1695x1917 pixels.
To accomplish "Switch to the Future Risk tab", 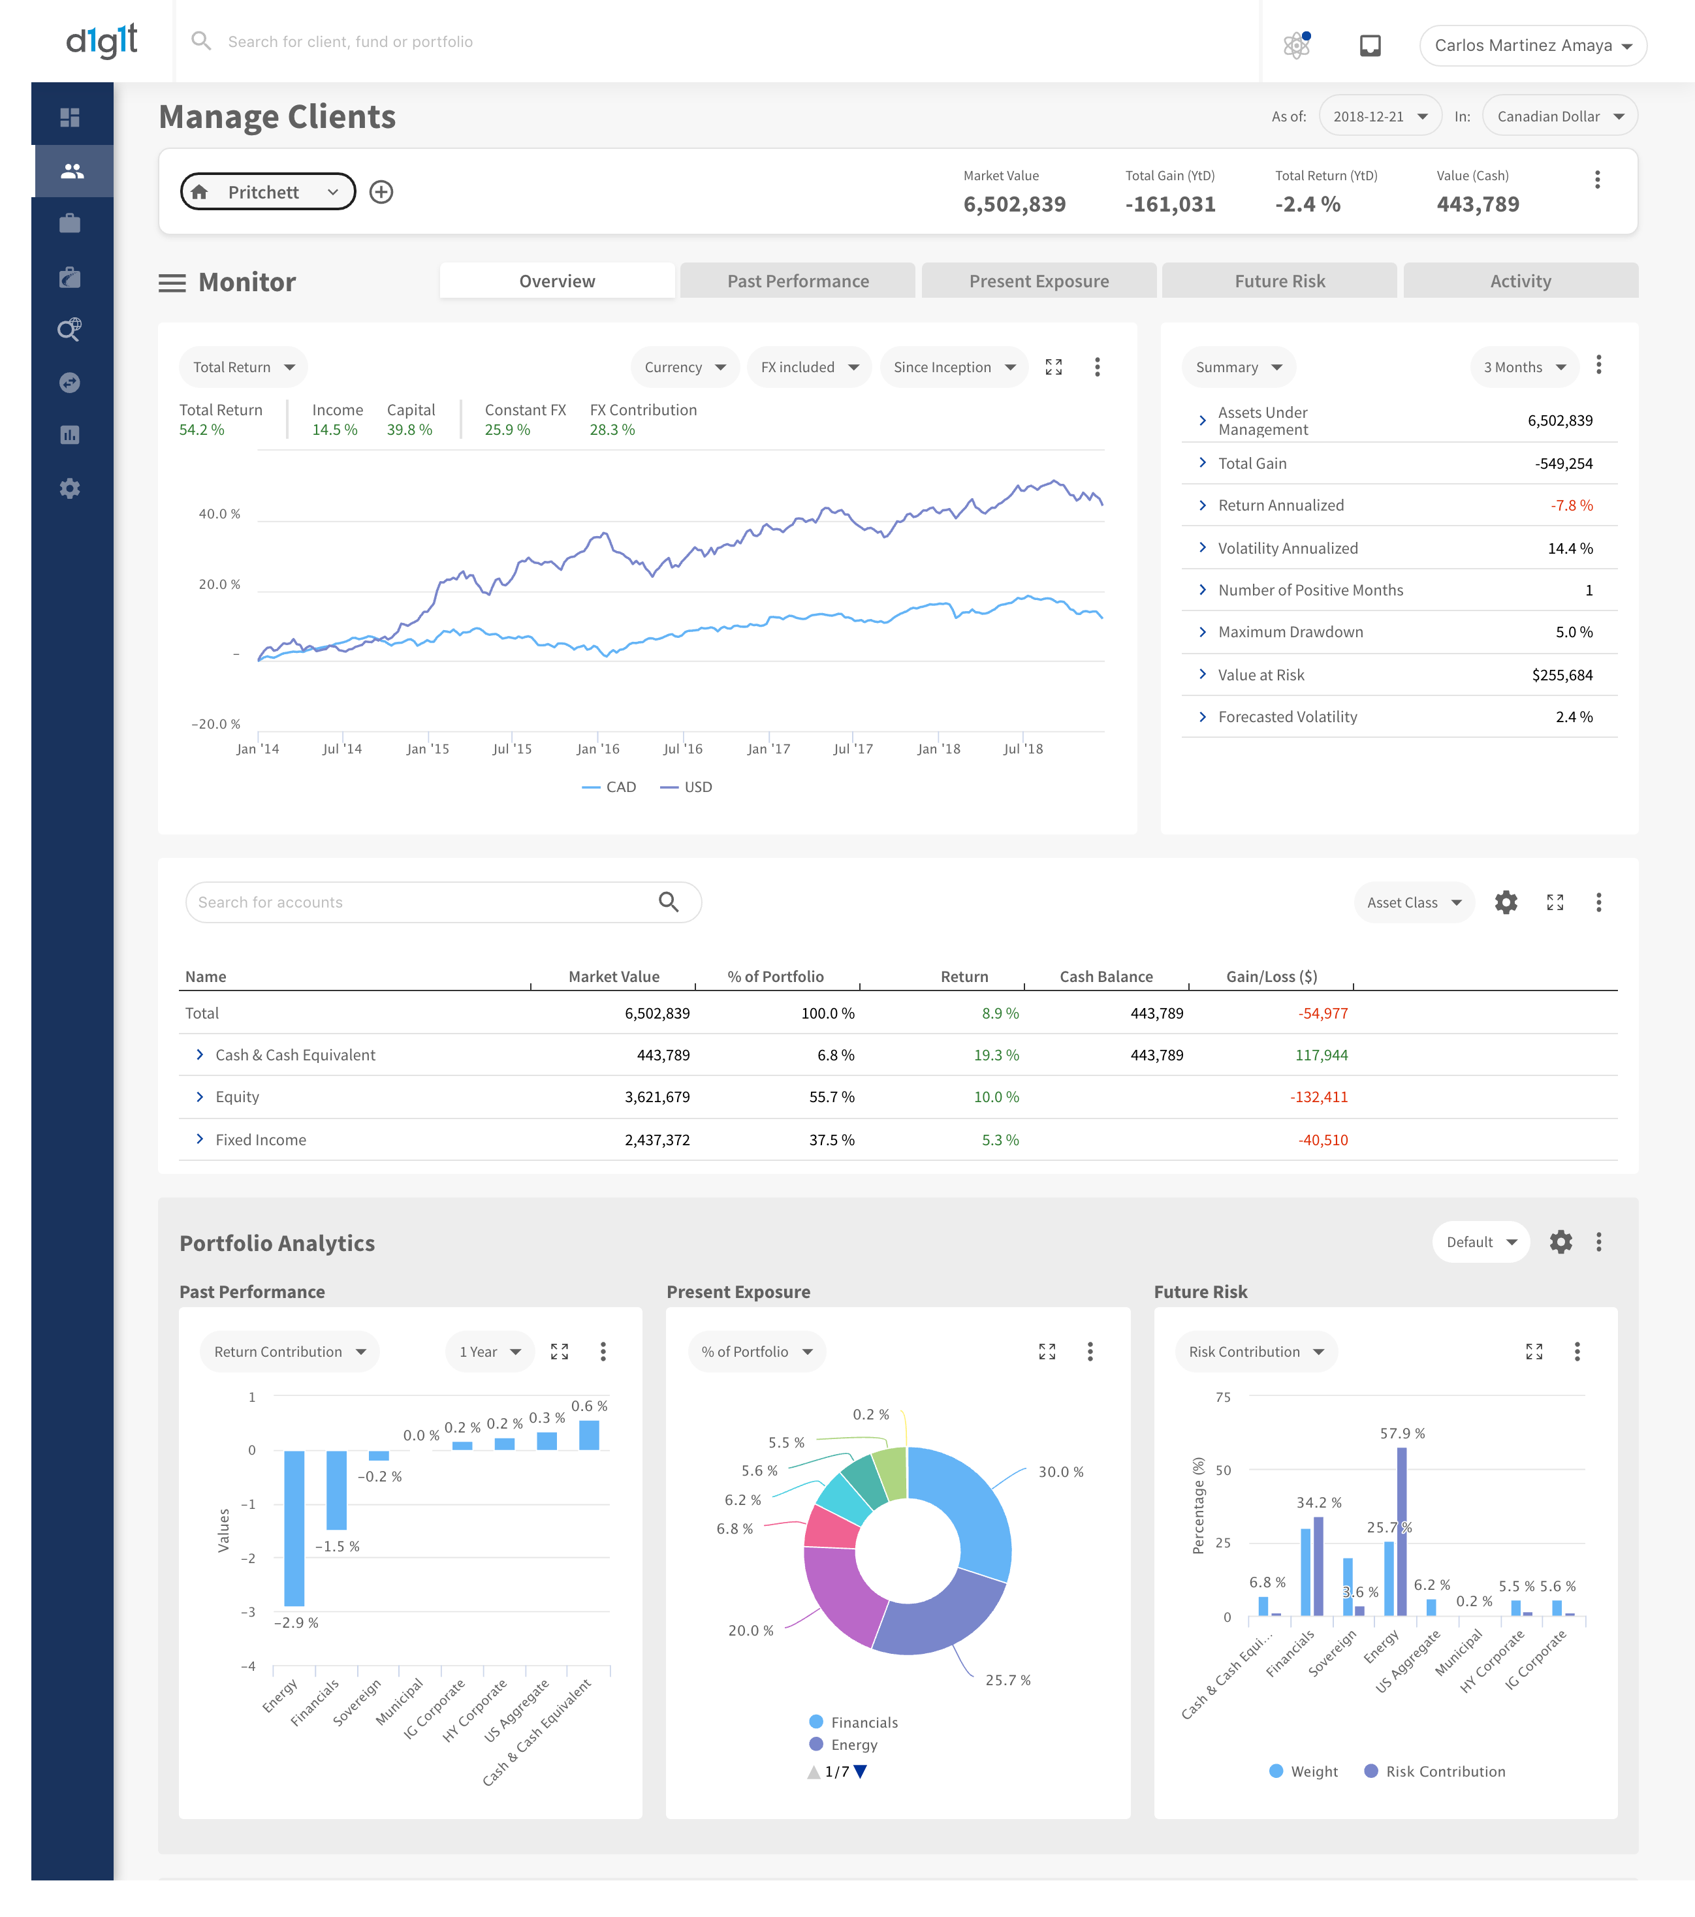I will pos(1278,281).
